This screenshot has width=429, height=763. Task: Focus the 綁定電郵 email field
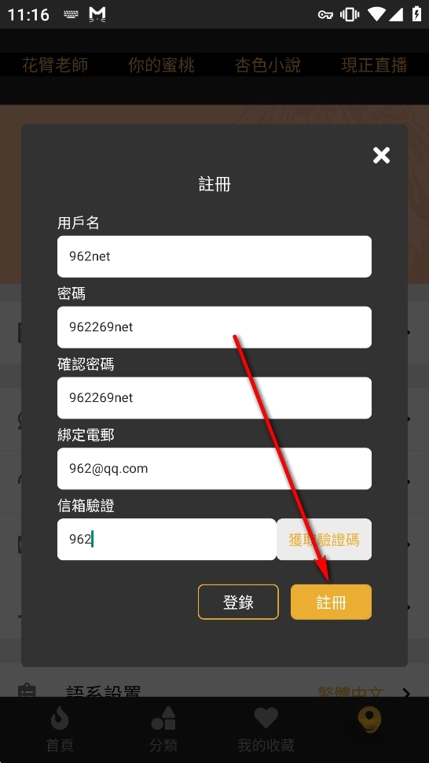click(x=214, y=469)
